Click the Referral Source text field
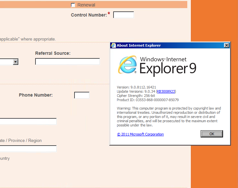Screen dimensions: 238x188 pos(68,62)
